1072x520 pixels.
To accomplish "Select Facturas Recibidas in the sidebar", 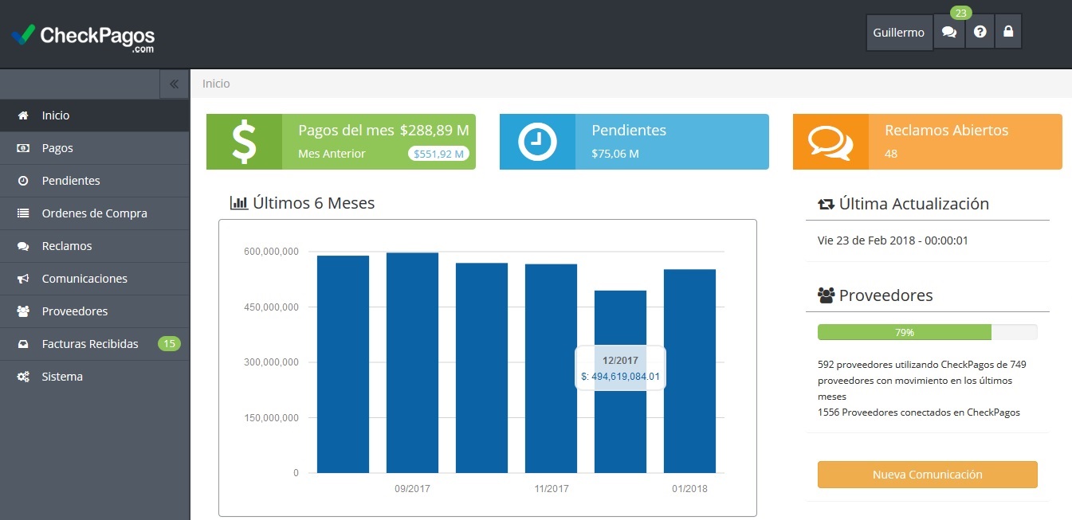I will 90,344.
